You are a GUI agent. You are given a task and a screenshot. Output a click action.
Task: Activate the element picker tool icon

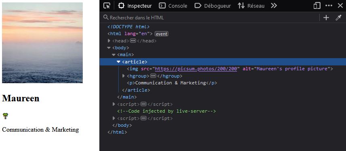[x=107, y=6]
